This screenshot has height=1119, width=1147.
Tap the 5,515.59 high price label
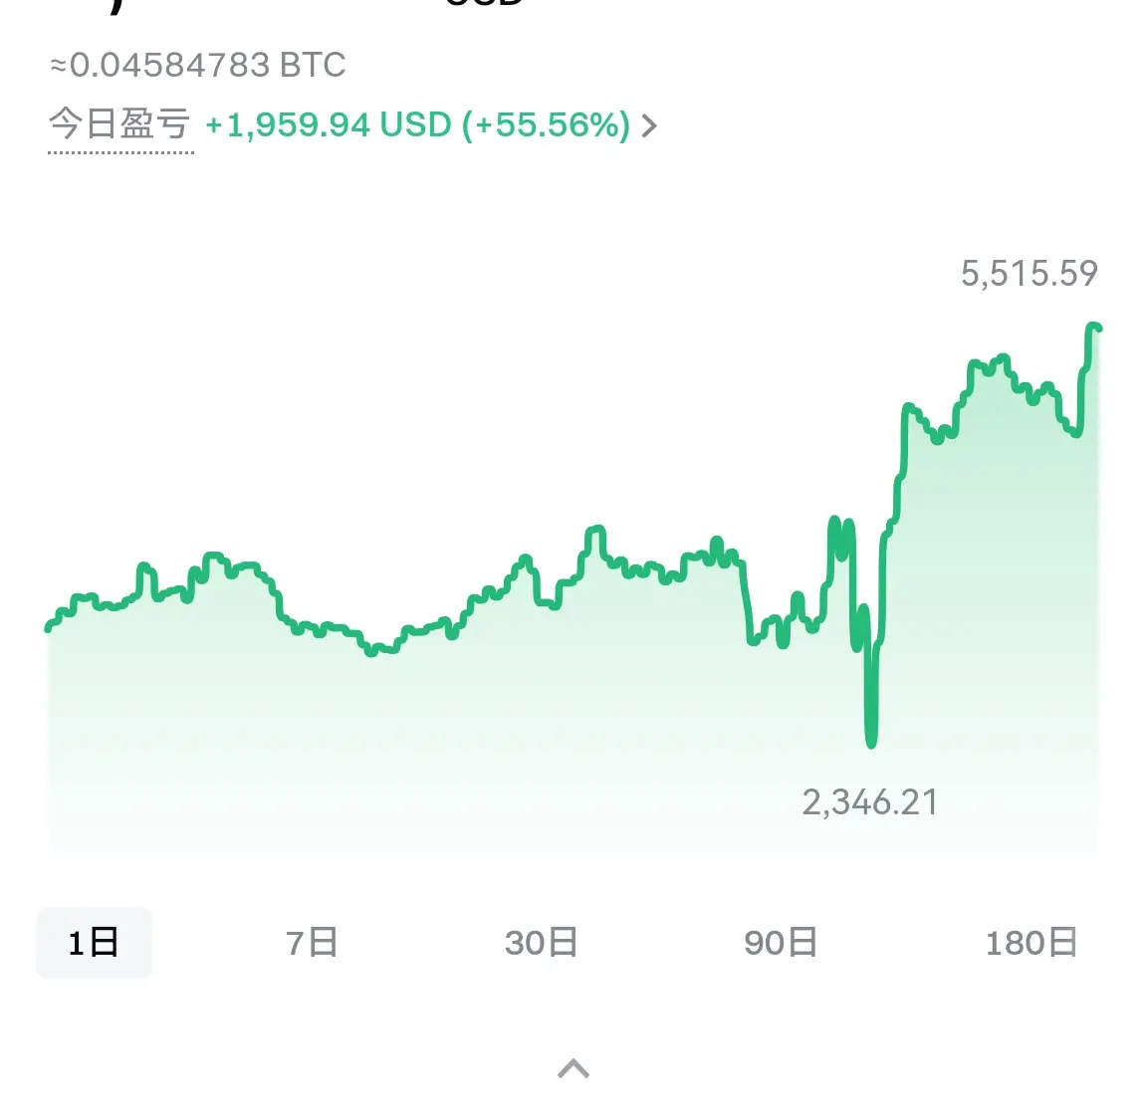point(1029,274)
